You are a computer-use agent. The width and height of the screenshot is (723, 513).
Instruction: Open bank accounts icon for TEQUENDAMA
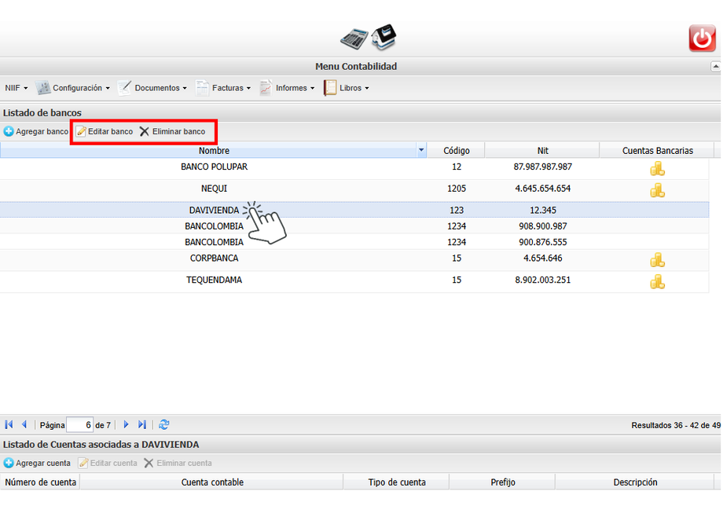coord(658,281)
